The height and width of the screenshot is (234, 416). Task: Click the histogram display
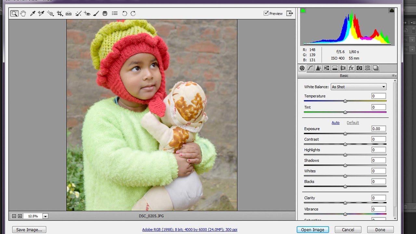(347, 27)
